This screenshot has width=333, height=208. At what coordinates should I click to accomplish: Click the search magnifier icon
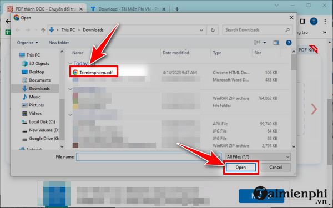[x=287, y=30]
